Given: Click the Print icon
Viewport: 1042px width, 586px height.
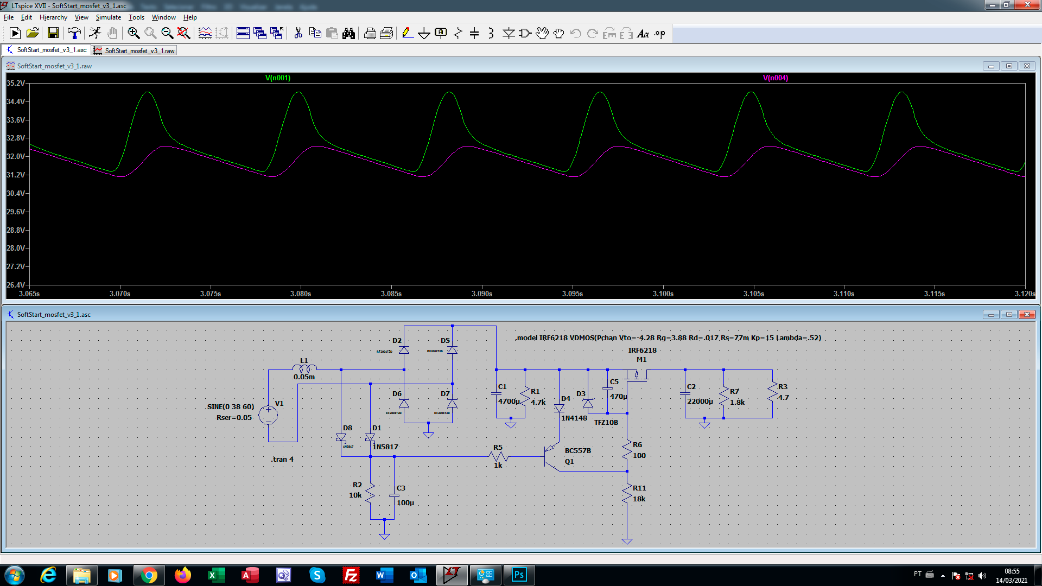Looking at the screenshot, I should [370, 34].
